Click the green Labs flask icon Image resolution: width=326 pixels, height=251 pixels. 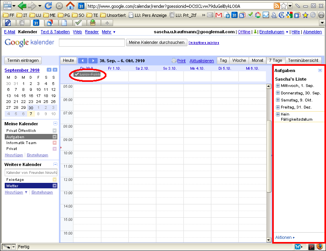point(255,32)
